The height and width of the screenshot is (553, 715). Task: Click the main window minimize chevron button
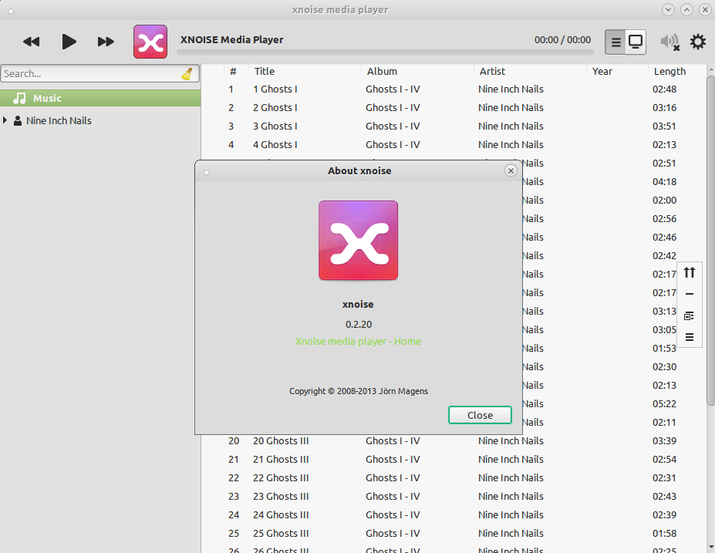[x=668, y=9]
